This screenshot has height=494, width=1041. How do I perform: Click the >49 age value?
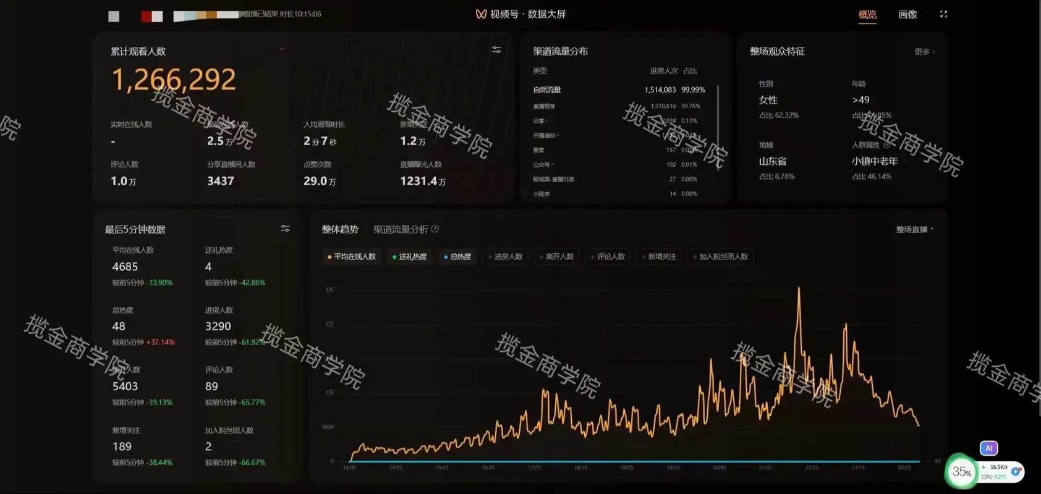tap(860, 100)
